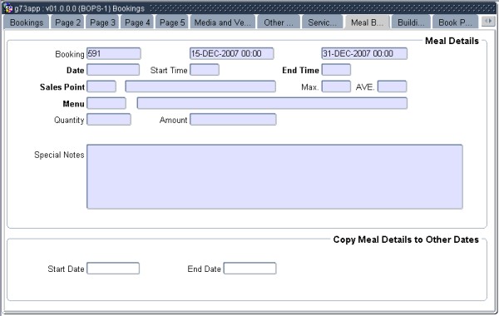Switch to the Servic... tab
Viewport: 499px width, 316px height.
click(322, 22)
